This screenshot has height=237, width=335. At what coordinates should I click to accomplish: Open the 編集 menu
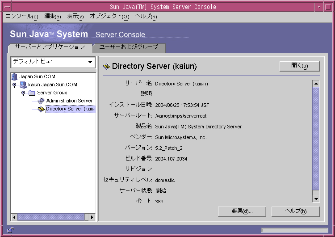pyautogui.click(x=53, y=16)
